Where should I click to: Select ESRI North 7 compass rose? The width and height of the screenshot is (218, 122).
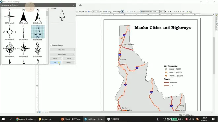[x=9, y=50]
